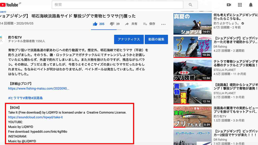Open アナリティクス button

pyautogui.click(x=129, y=39)
